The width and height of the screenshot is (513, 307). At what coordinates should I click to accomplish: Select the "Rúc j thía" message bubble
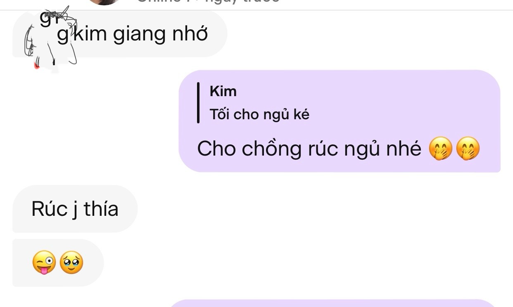click(75, 209)
